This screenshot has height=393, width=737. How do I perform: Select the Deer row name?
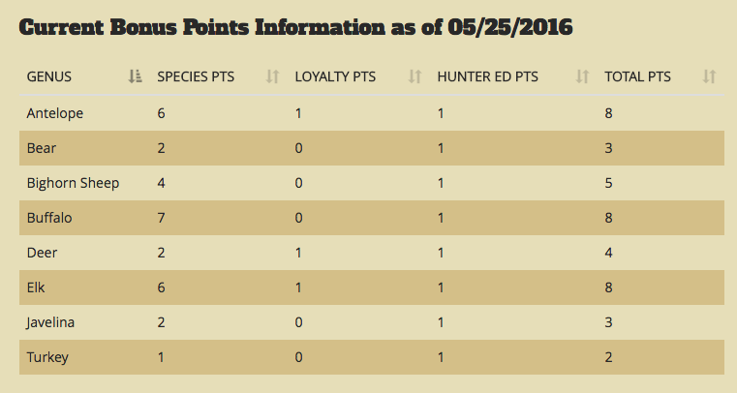pyautogui.click(x=42, y=253)
